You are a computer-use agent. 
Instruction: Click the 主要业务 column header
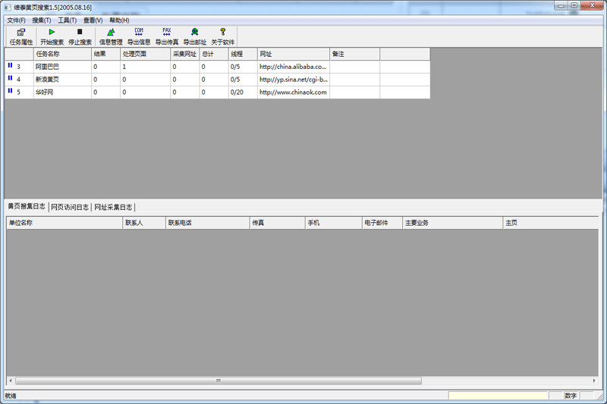[452, 223]
